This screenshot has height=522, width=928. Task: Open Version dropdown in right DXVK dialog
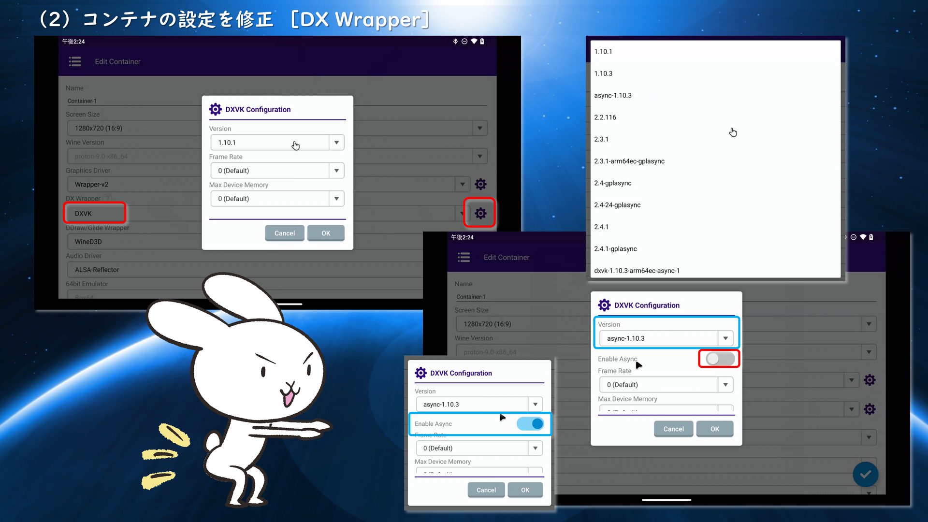[667, 338]
